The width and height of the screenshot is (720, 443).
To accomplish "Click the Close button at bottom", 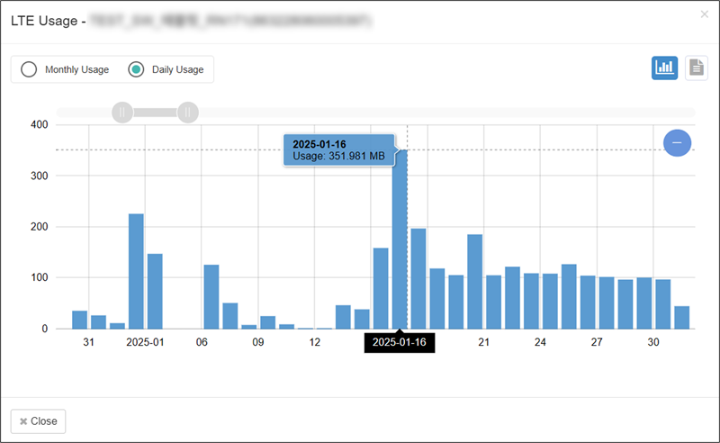I will tap(38, 421).
